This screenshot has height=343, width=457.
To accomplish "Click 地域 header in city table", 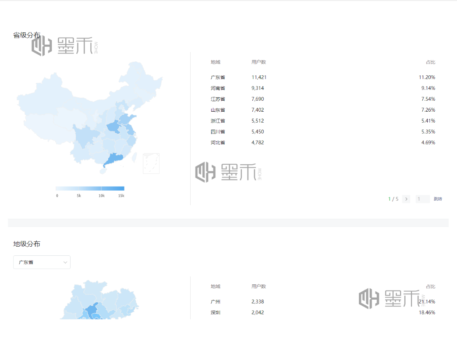I will tap(216, 286).
